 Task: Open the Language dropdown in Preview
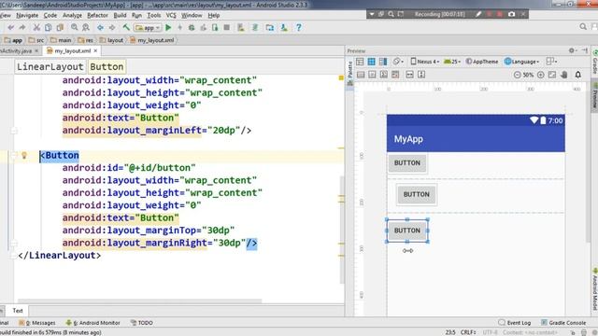point(521,62)
